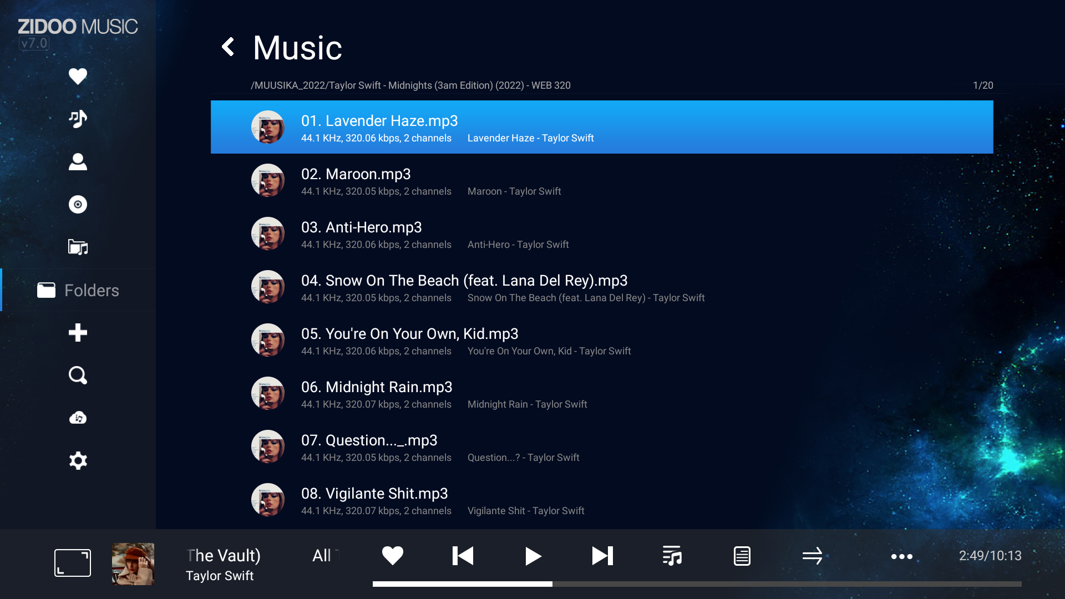
Task: Click album art of Maroon row
Action: click(x=268, y=180)
